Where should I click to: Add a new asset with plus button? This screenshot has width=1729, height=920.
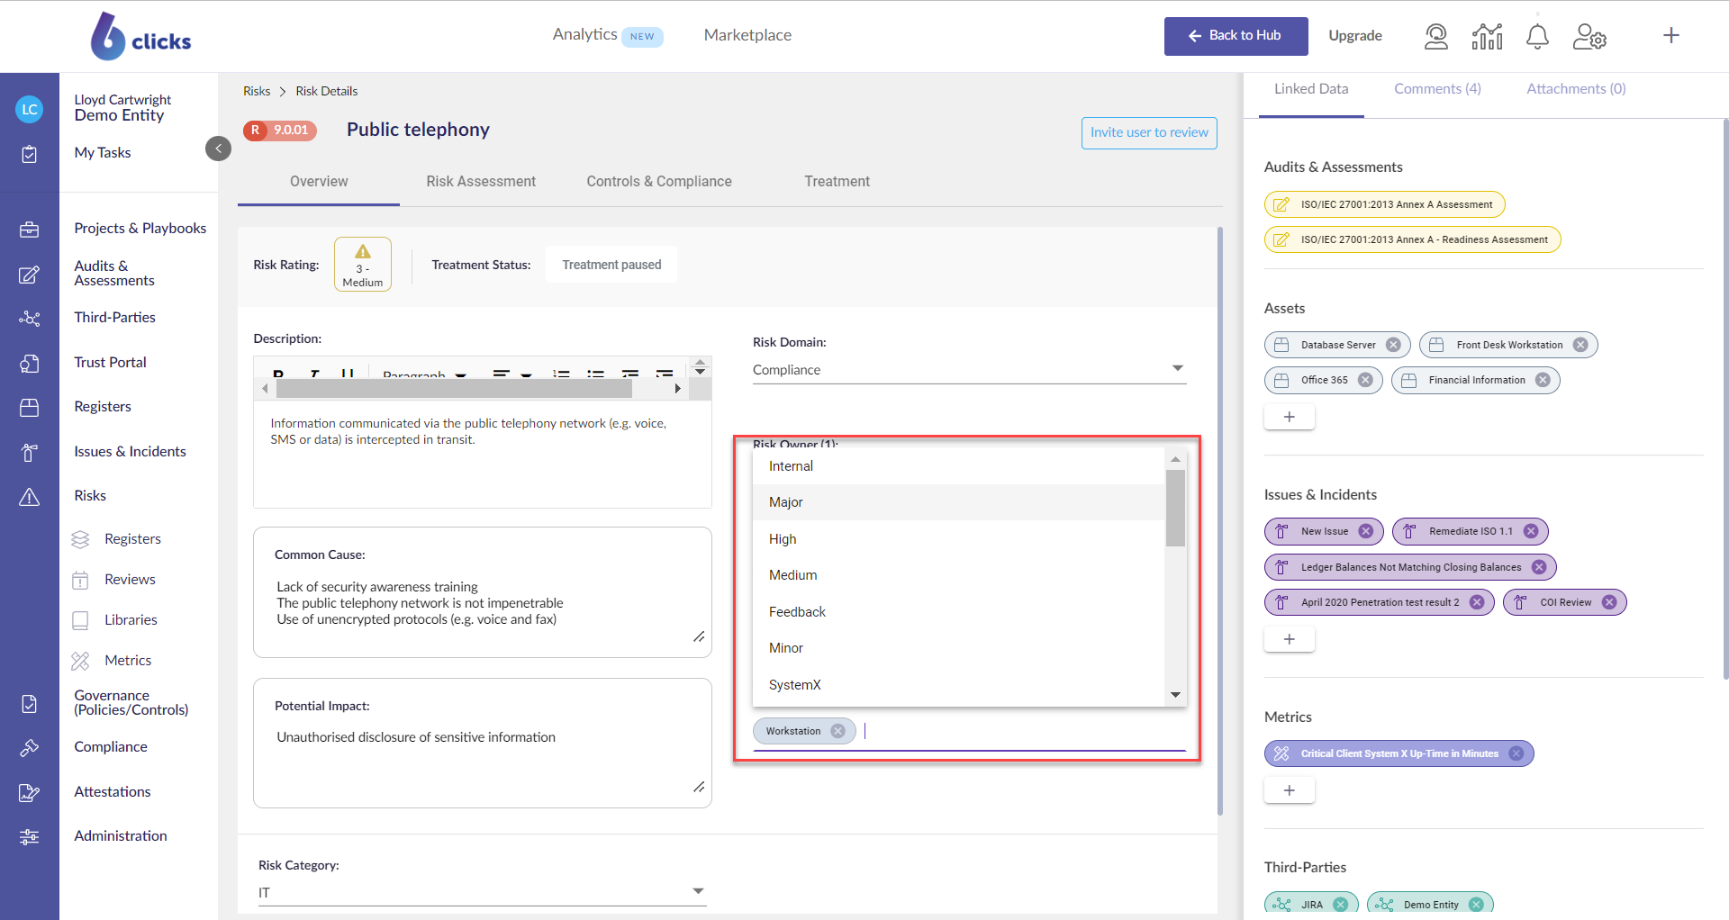[x=1289, y=418]
